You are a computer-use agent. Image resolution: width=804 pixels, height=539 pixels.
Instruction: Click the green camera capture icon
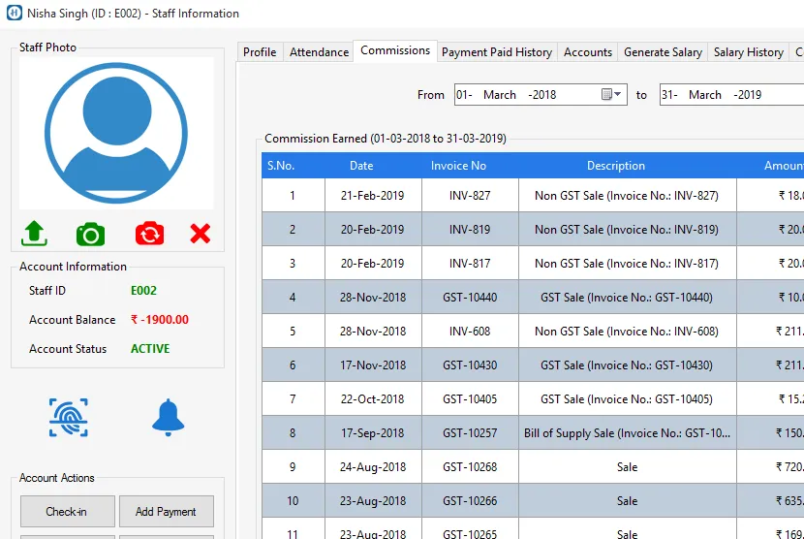click(x=90, y=234)
